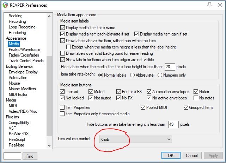Click the Apply button
This screenshot has width=226, height=163.
(x=213, y=156)
